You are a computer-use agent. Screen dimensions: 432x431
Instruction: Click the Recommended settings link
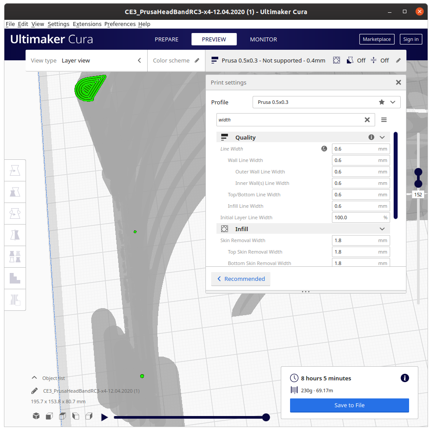240,279
